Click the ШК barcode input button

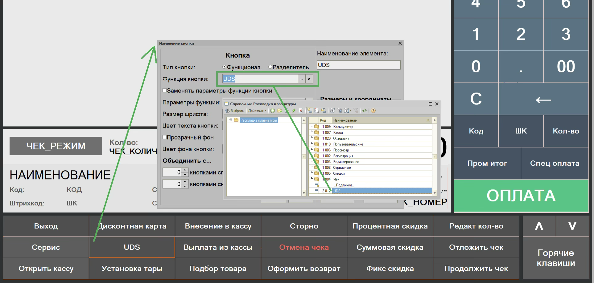tap(521, 131)
